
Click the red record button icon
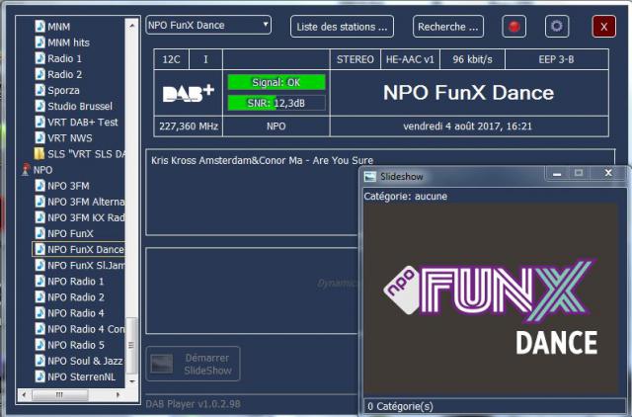pyautogui.click(x=513, y=27)
